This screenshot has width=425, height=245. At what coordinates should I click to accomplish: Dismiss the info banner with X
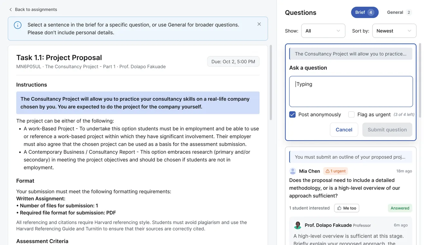click(259, 24)
